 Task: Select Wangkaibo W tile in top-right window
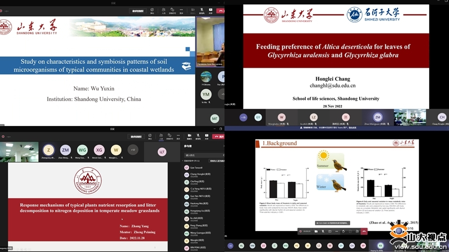(x=282, y=118)
